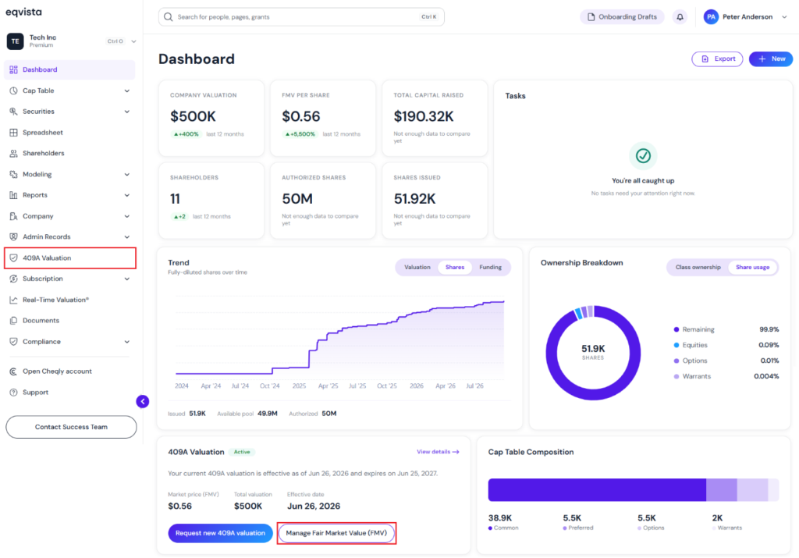The image size is (799, 558).
Task: Click the green checkmark in Tasks
Action: coord(643,155)
